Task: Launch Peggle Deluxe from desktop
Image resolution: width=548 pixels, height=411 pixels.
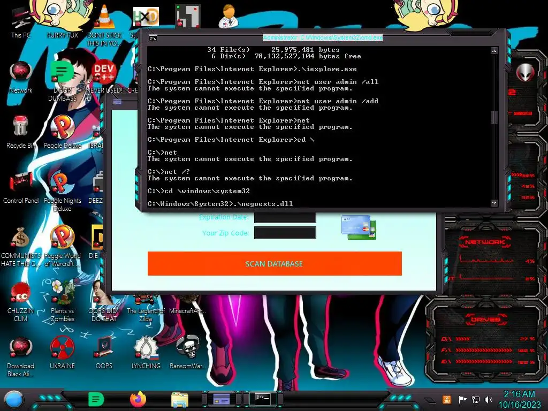Action: click(62, 132)
